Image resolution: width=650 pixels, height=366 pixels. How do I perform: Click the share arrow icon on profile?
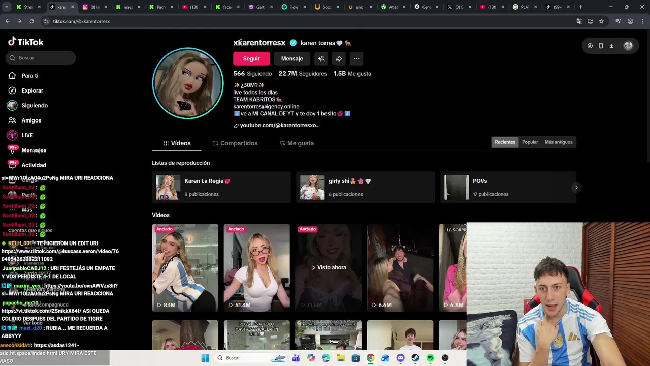click(339, 58)
